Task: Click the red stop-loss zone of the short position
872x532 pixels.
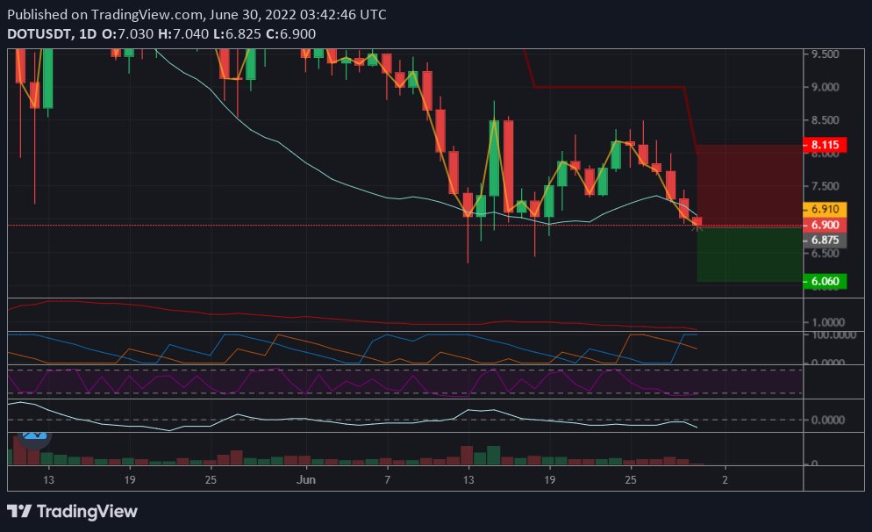Action: [749, 184]
